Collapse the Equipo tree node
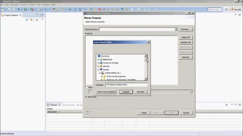Screen dimensions: 243x136 coord(98,70)
